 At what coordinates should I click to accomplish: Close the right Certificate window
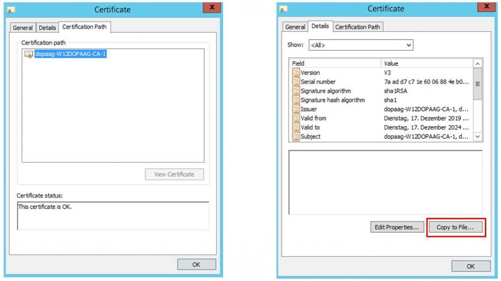click(486, 7)
